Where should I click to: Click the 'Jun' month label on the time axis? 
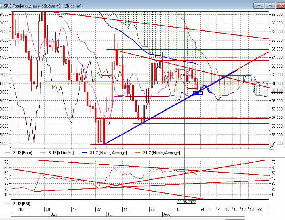click(54, 214)
